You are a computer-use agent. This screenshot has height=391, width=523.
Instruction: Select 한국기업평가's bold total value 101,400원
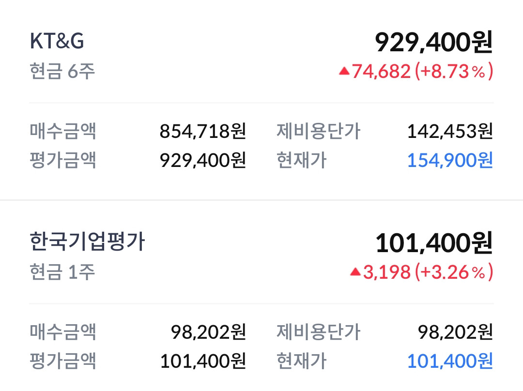pos(433,243)
